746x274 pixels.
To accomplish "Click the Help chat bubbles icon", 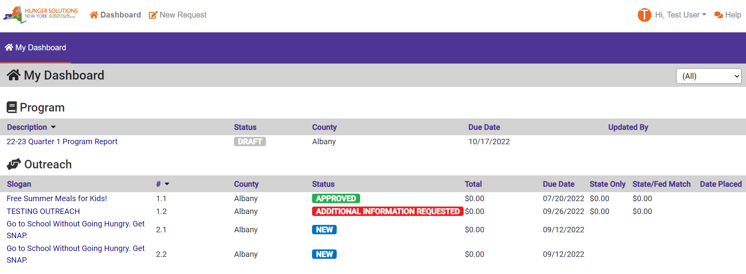I will 719,15.
